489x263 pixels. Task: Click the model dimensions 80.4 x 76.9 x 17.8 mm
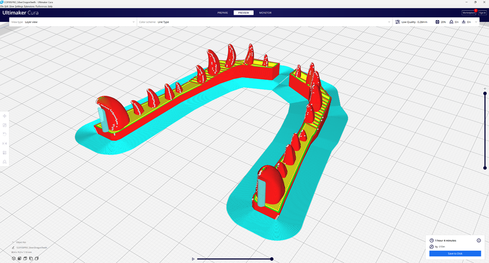point(21,252)
